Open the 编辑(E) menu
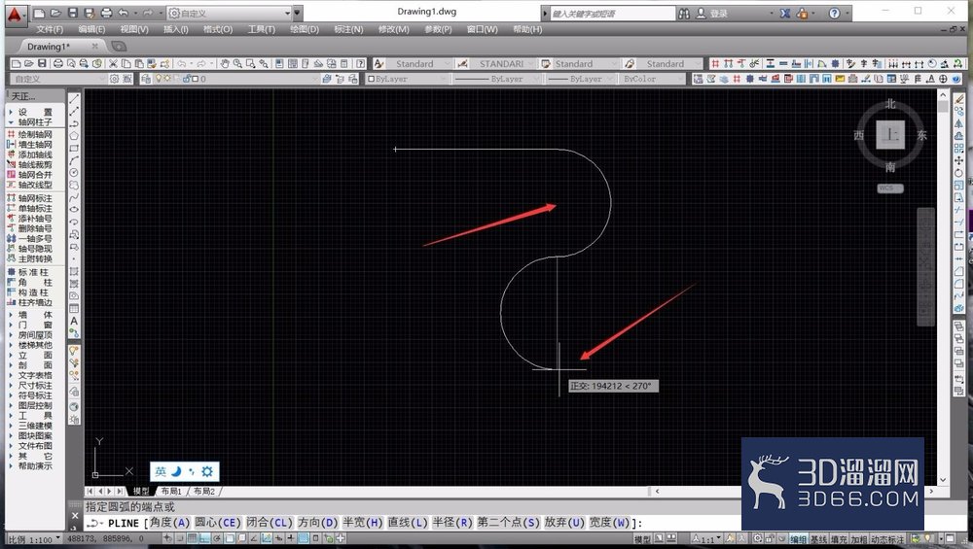Screen dimensions: 973x549 coord(91,29)
